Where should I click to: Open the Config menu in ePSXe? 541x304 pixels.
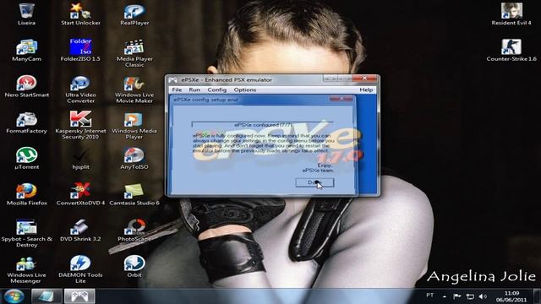point(216,90)
